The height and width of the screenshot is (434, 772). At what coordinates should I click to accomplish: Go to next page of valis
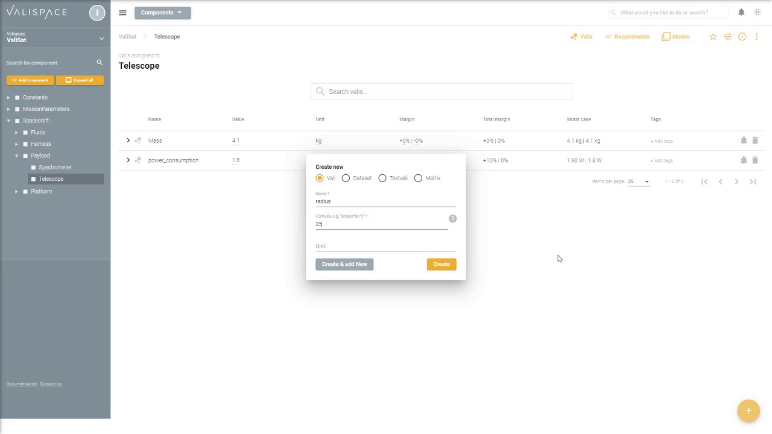(736, 181)
